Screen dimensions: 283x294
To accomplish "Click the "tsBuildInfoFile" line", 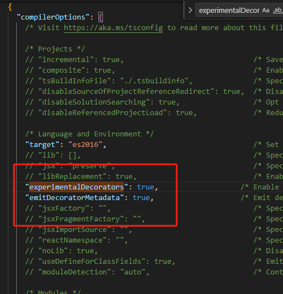I will point(109,81).
